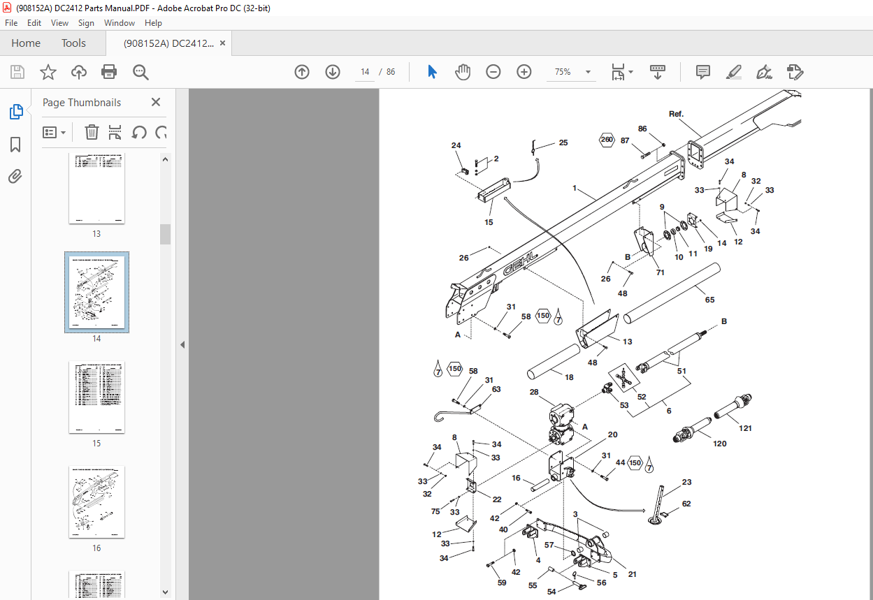The width and height of the screenshot is (873, 600).
Task: Click the page number field showing 14
Action: coord(365,72)
